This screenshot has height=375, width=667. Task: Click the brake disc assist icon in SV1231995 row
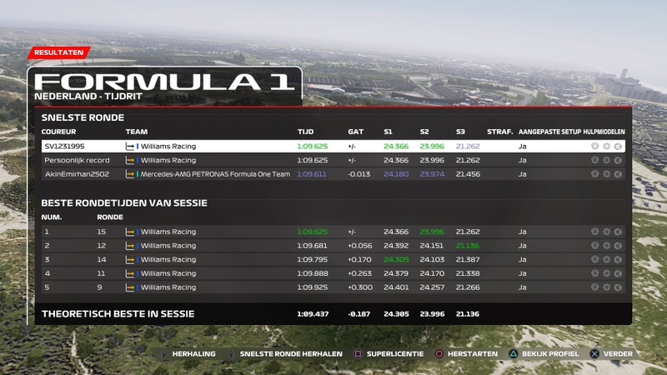[x=618, y=147]
